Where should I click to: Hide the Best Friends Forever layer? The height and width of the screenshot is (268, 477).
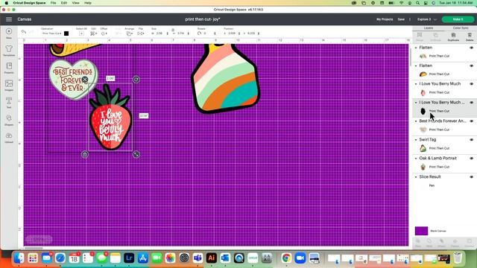[472, 121]
